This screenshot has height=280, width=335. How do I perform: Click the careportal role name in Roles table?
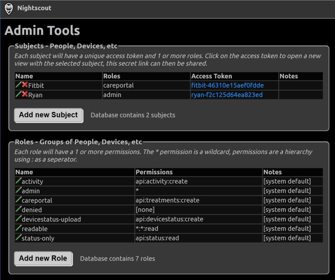[37, 200]
